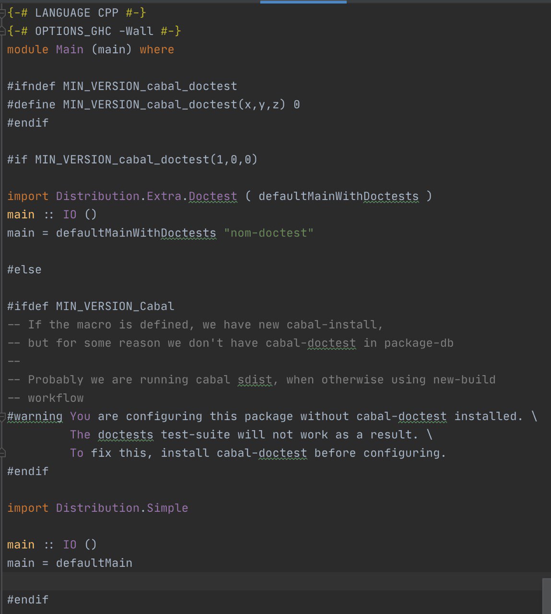Click 'doctests test-suite' in warning message
The image size is (551, 614).
tap(164, 435)
